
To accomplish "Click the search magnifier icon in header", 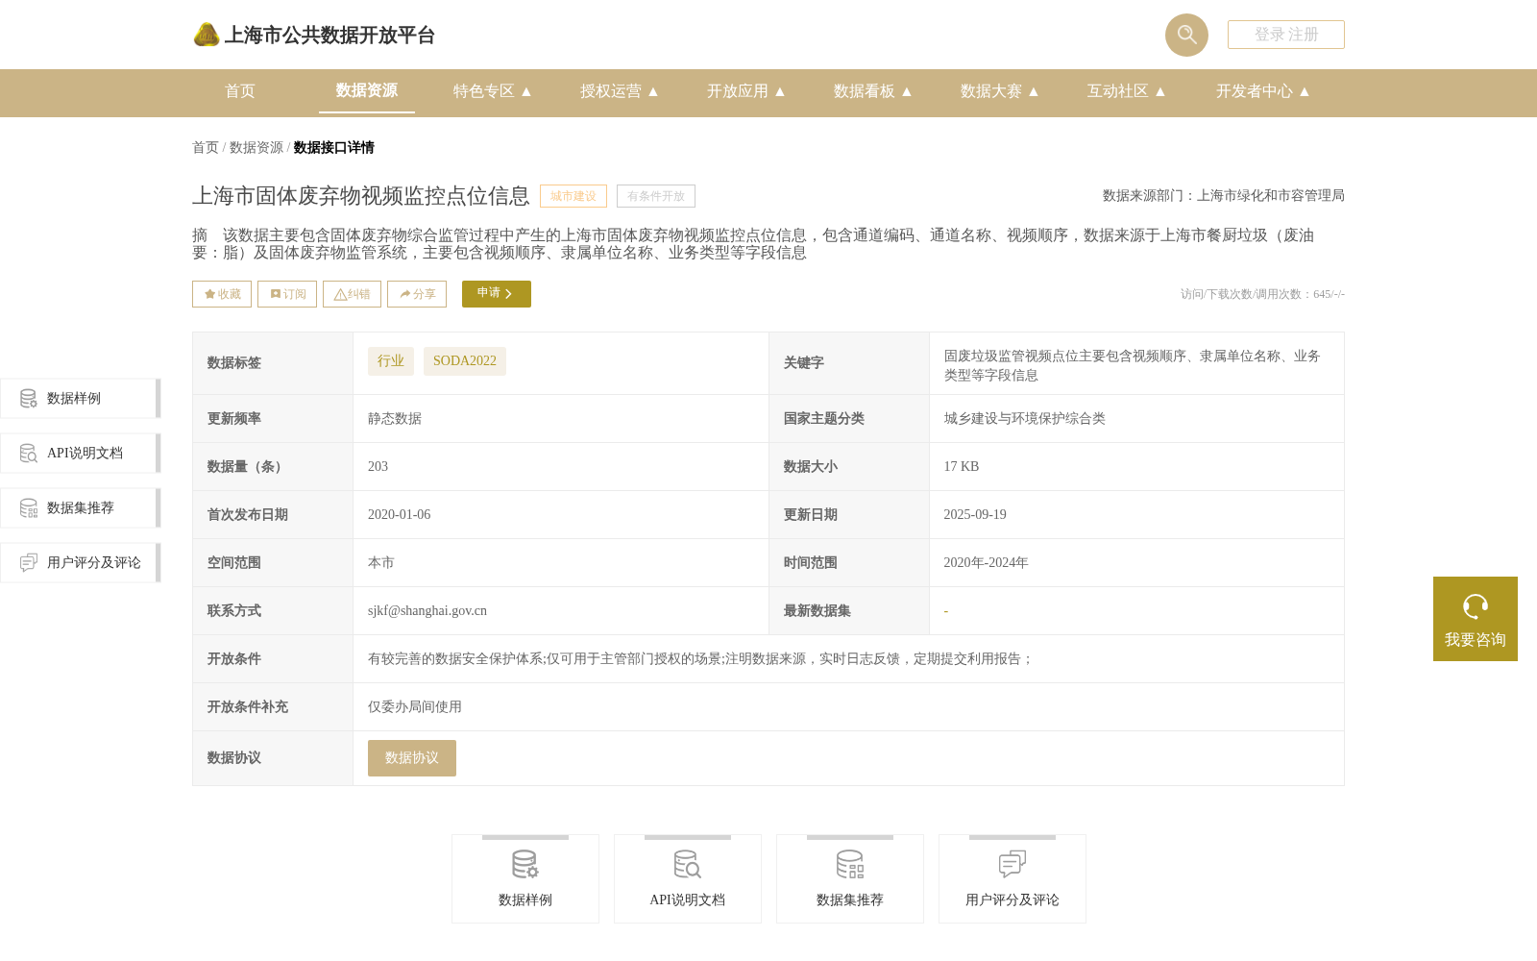I will (1186, 35).
